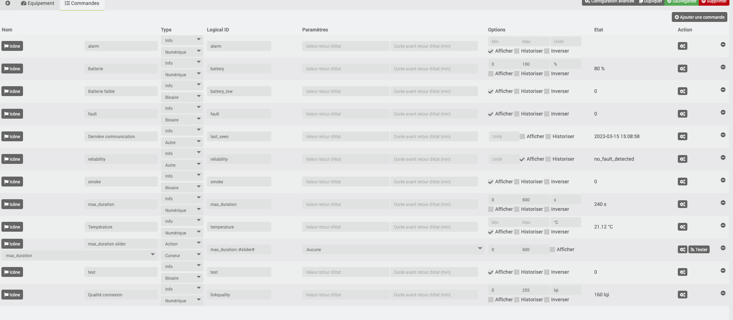Delete the Qualité connexion command row
733x320 pixels.
coord(723,293)
